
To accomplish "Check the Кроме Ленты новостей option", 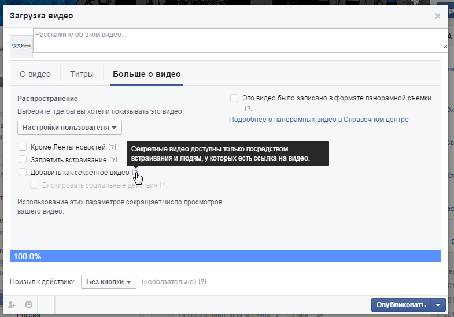I will click(x=23, y=147).
